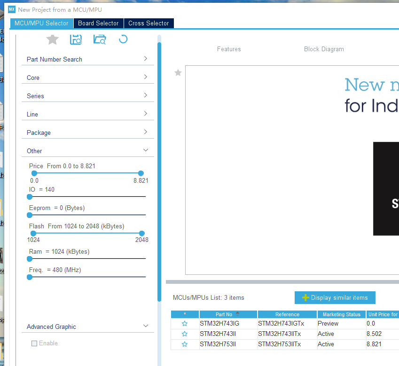Image resolution: width=399 pixels, height=366 pixels.
Task: Expand the Line filter section
Action: tap(88, 114)
